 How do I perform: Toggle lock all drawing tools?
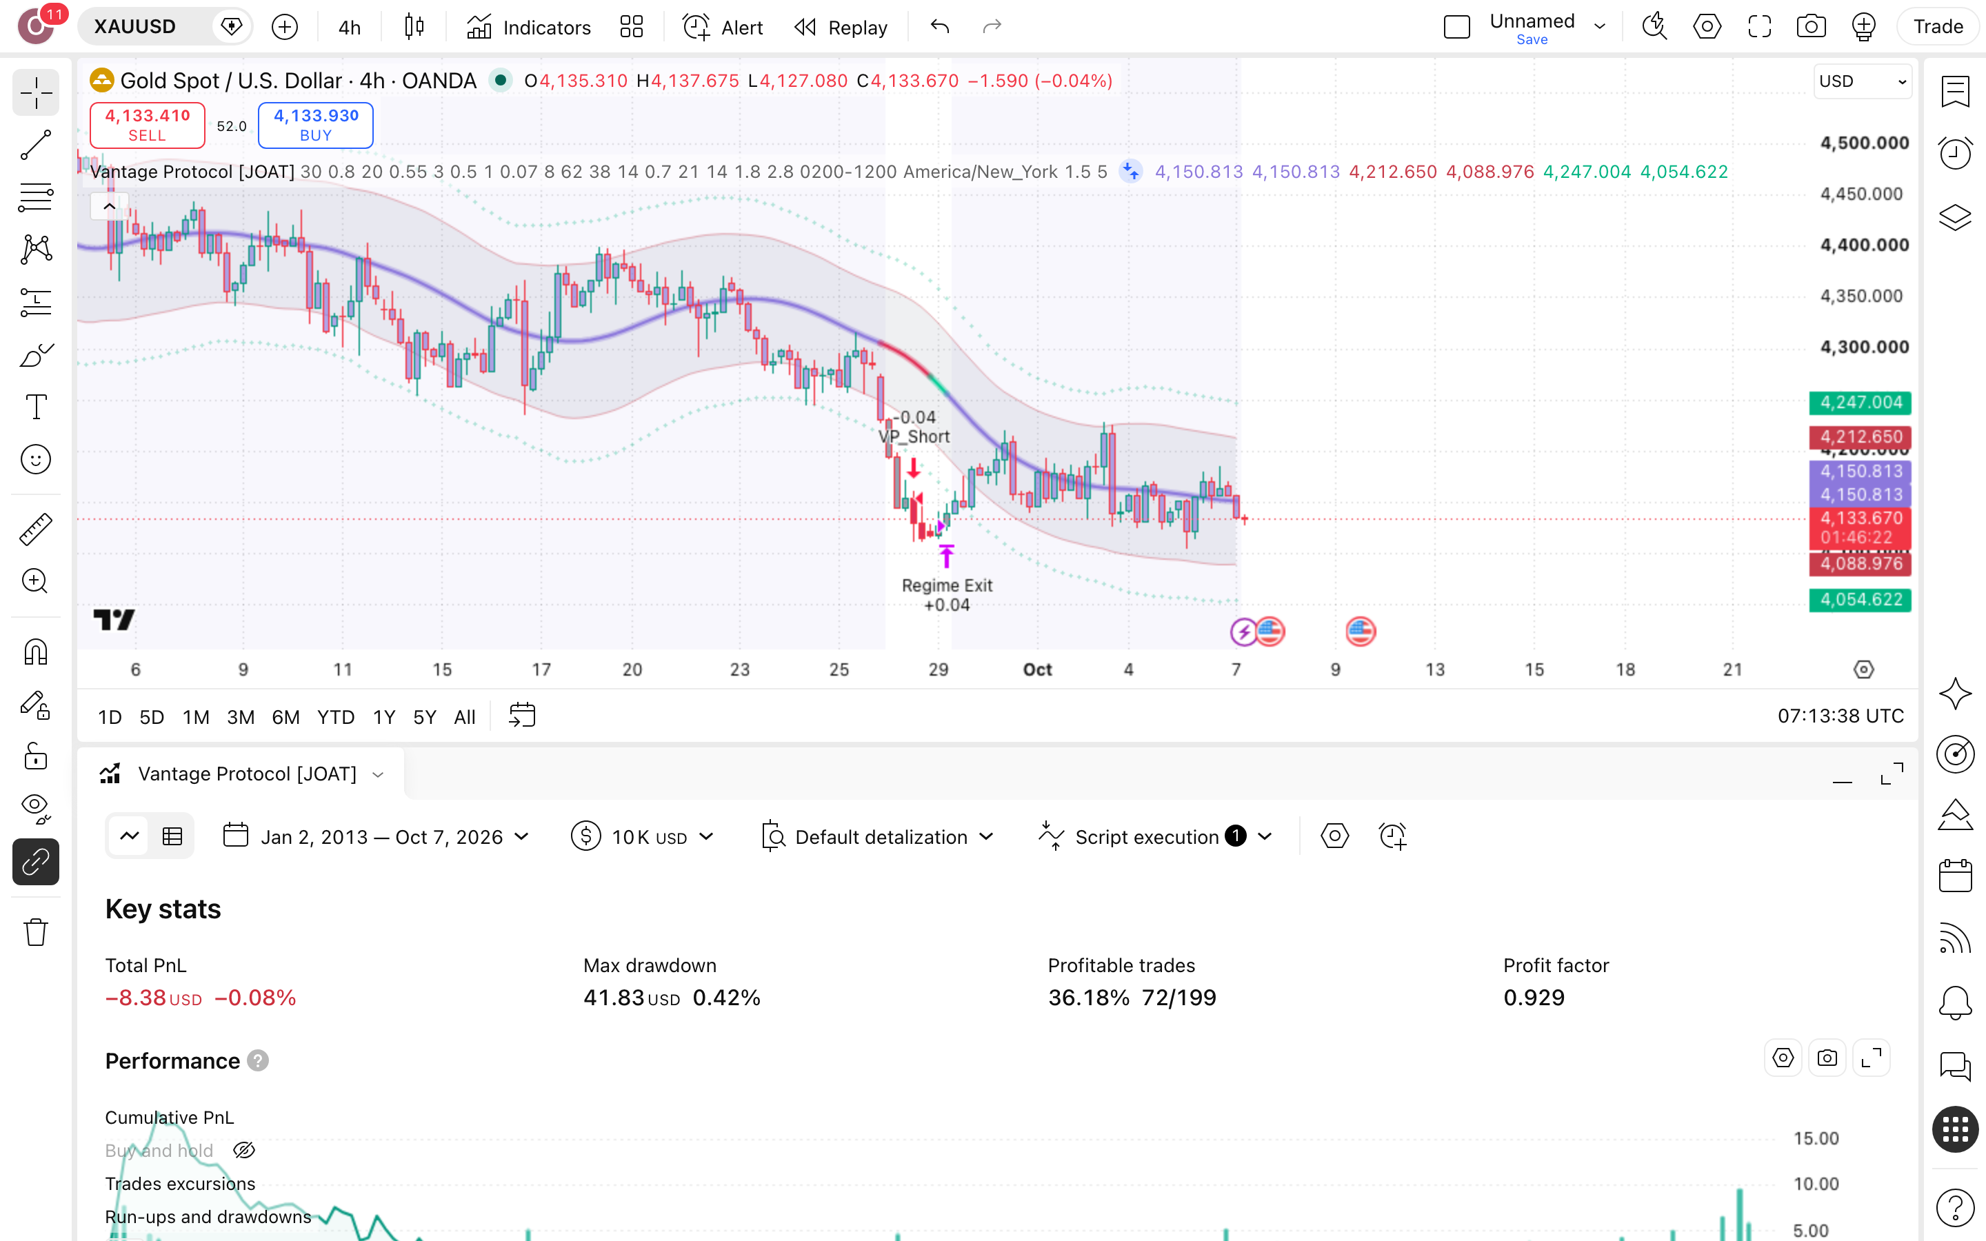coord(35,756)
